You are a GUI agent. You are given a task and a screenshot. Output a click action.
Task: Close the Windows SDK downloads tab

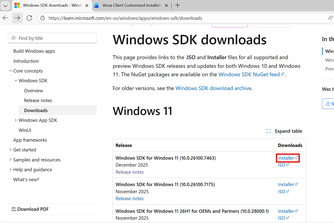pos(87,6)
